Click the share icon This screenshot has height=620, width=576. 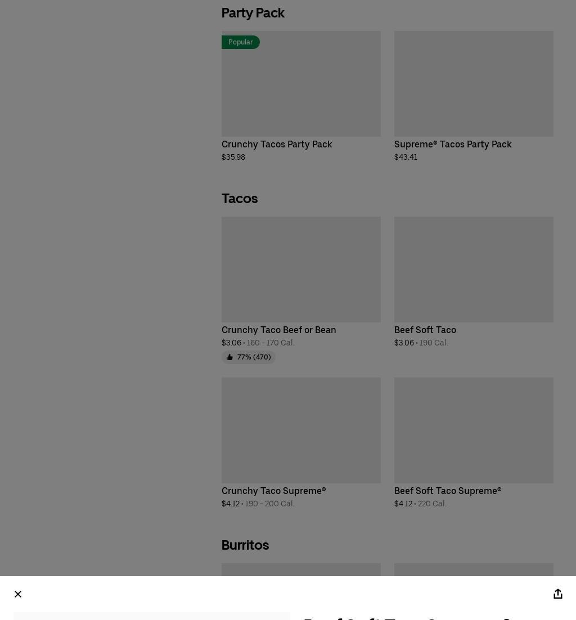click(x=557, y=594)
